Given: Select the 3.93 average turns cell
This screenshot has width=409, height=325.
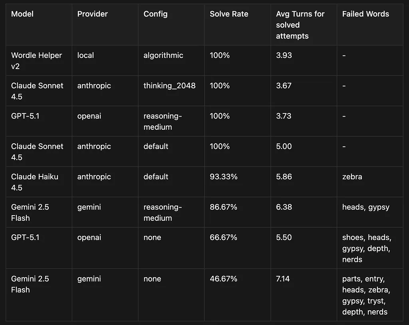Looking at the screenshot, I should click(284, 55).
